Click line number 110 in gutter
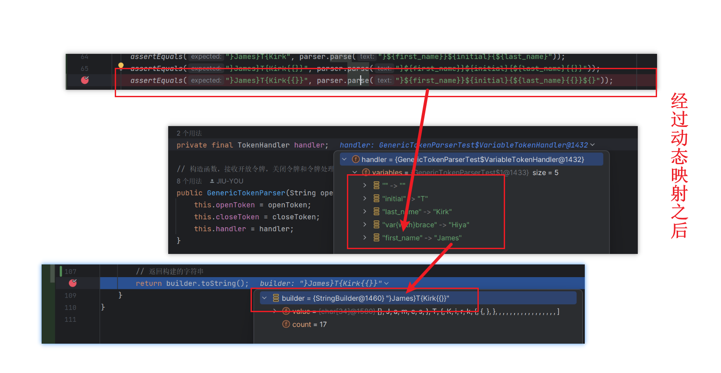This screenshot has height=373, width=721. pyautogui.click(x=70, y=308)
